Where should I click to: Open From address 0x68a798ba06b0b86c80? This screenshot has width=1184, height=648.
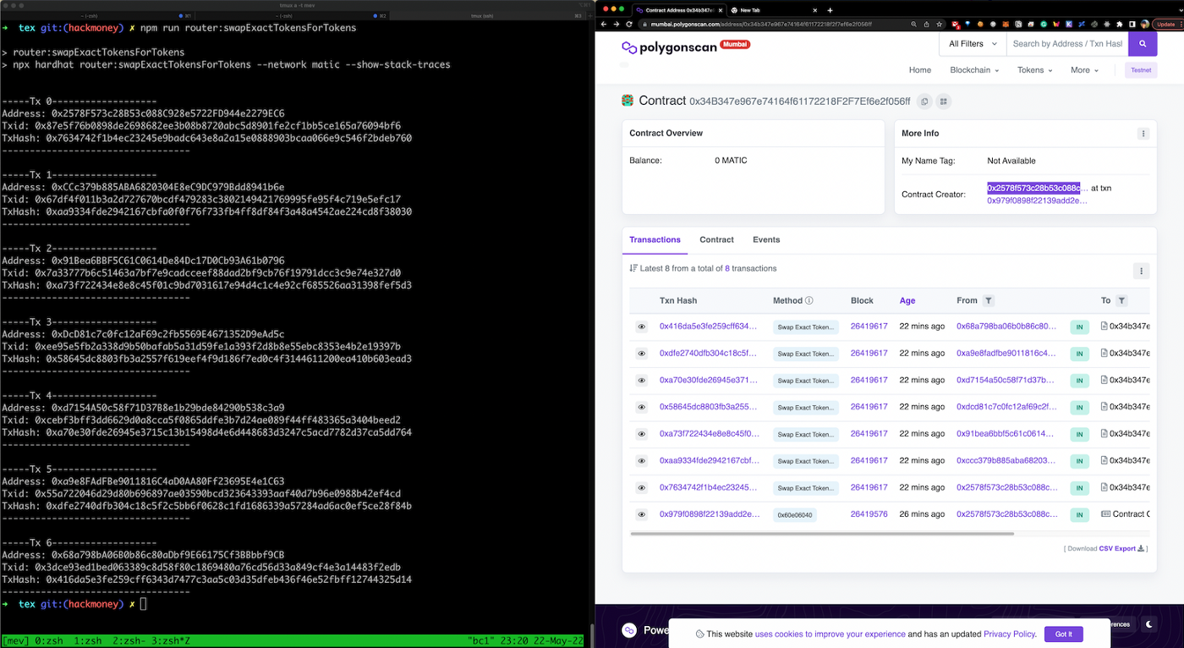click(x=1006, y=327)
